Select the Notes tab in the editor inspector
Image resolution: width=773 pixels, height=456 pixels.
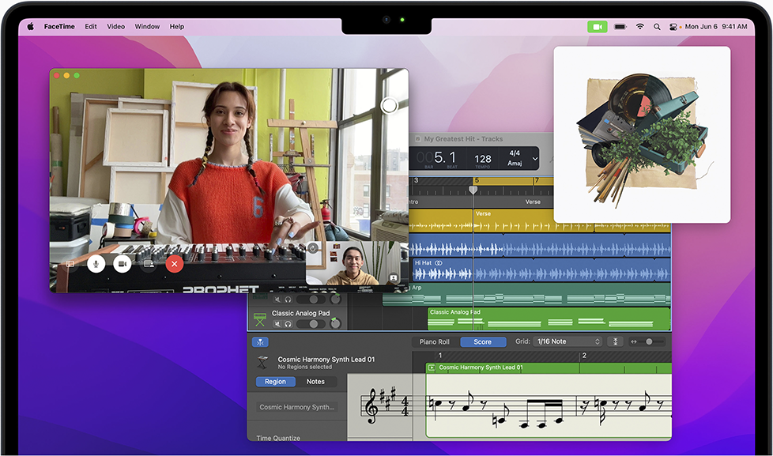tap(315, 382)
